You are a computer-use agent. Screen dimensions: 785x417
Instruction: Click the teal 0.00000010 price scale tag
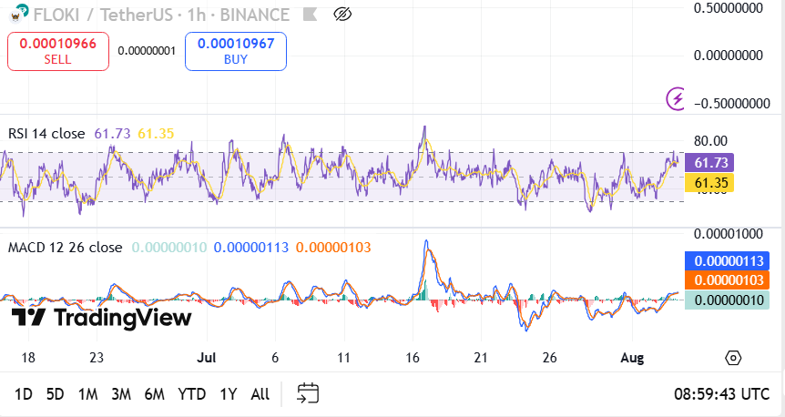click(727, 300)
